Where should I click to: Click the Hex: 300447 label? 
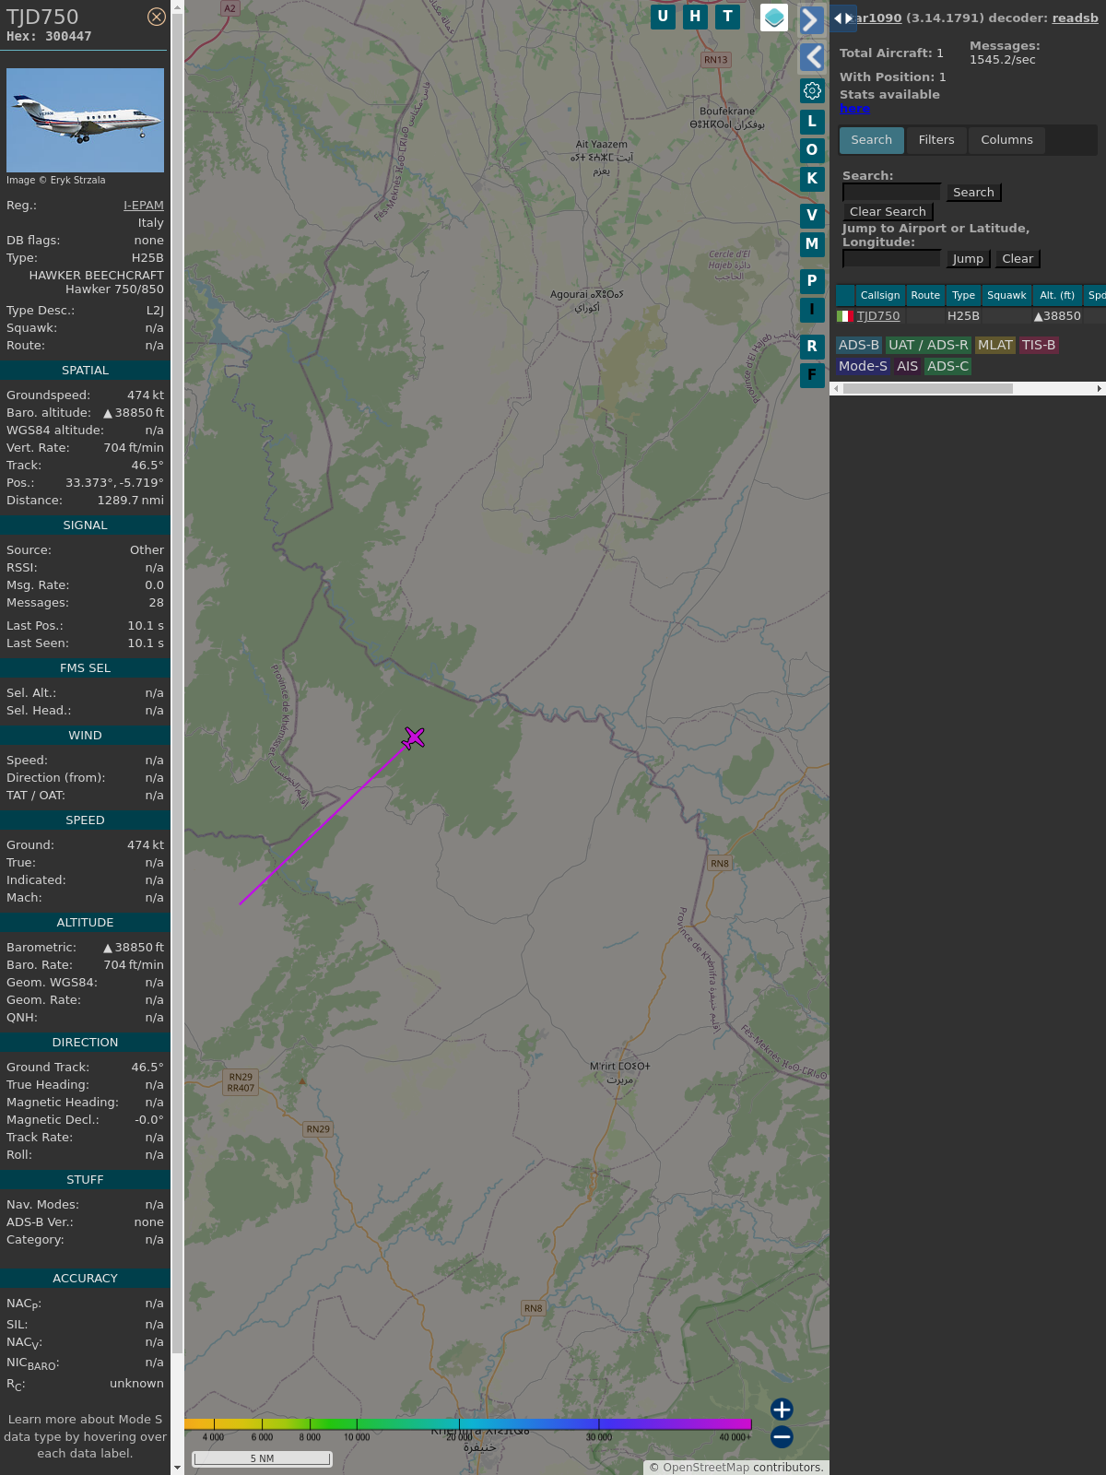click(49, 37)
